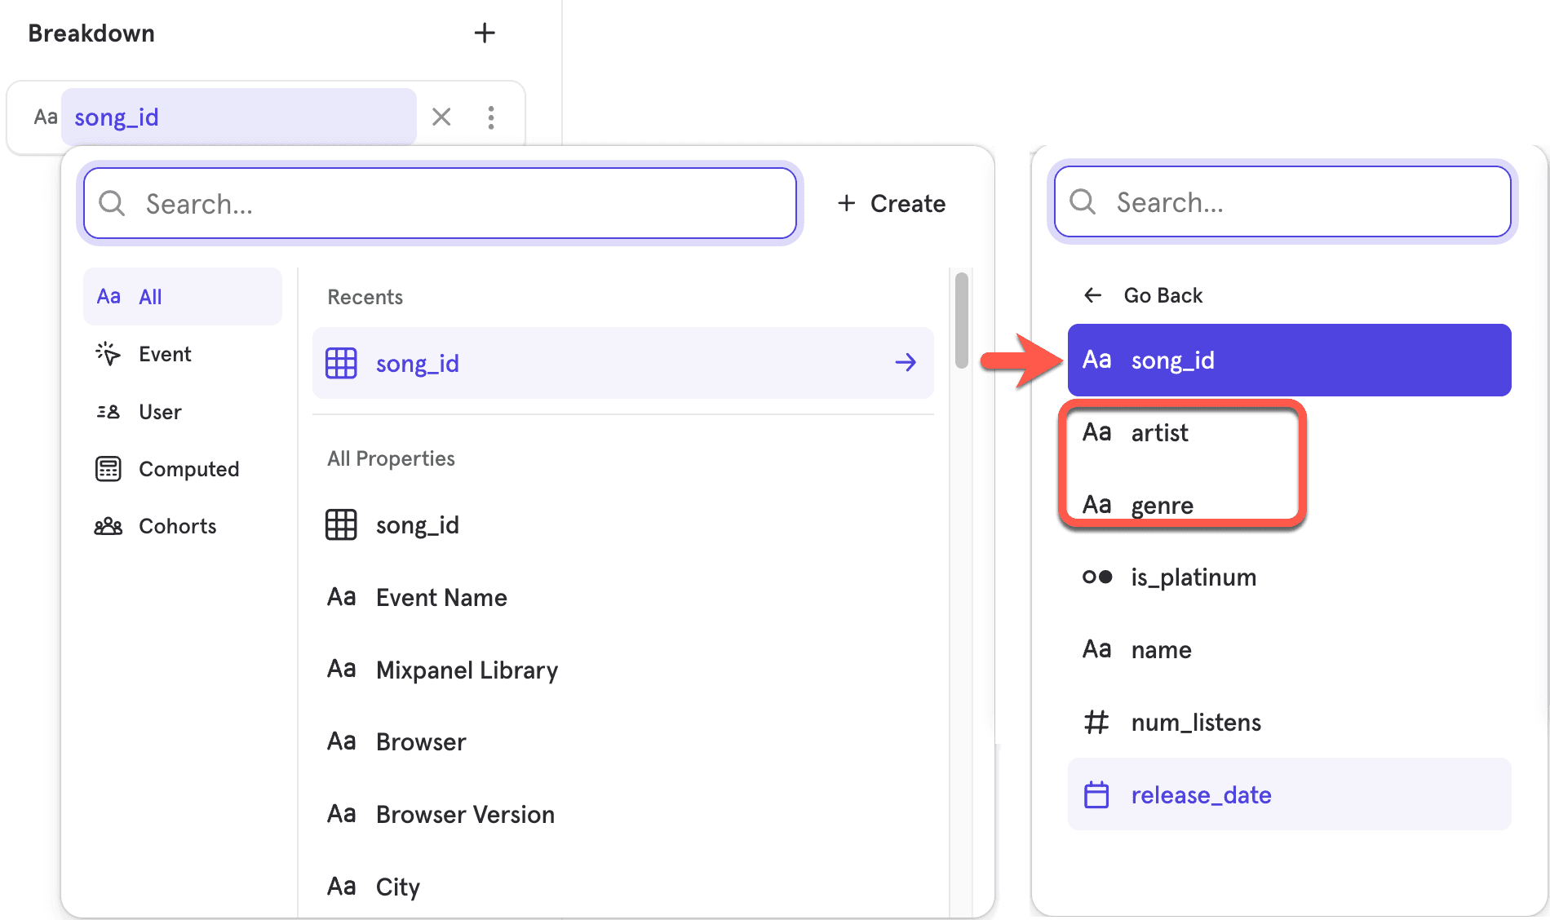Select the User properties category icon
This screenshot has height=920, width=1550.
click(x=108, y=411)
